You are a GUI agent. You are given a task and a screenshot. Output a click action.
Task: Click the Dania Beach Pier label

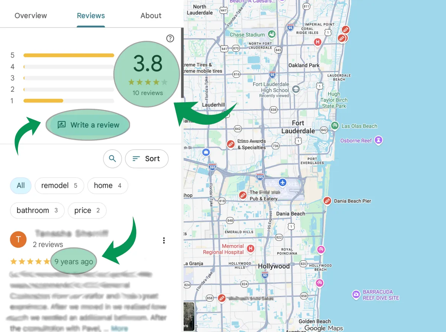(x=353, y=201)
